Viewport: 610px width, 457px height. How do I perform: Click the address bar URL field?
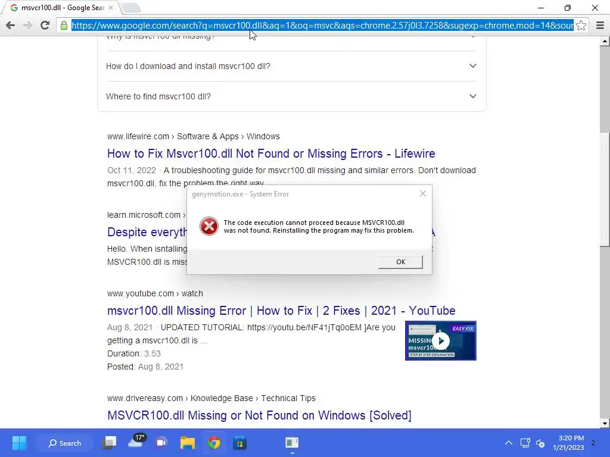pyautogui.click(x=322, y=25)
